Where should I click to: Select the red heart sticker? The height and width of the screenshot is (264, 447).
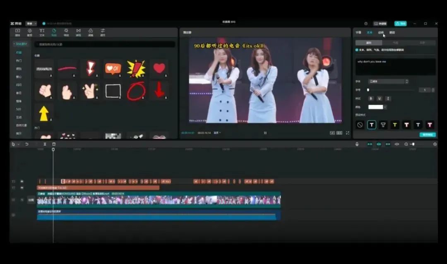[x=159, y=68]
